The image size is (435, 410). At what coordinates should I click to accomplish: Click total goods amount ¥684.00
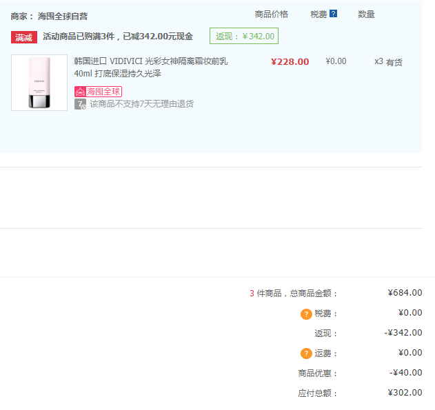405,293
